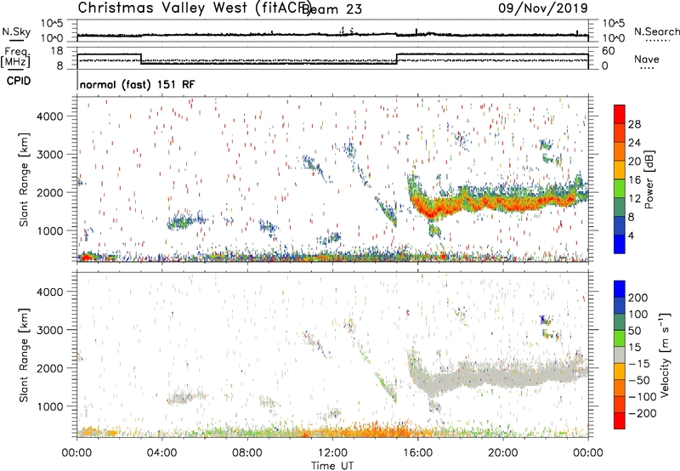Image resolution: width=680 pixels, height=471 pixels.
Task: Click the strong red-orange backscatter band near 18:00
Action: click(x=460, y=203)
